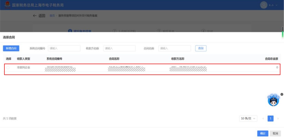Cancel the dialog with 取消 button
Screen dimensions: 284x139
point(275,133)
